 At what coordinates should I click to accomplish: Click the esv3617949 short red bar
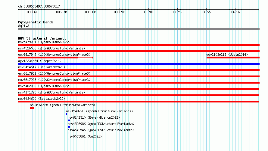coord(48,58)
